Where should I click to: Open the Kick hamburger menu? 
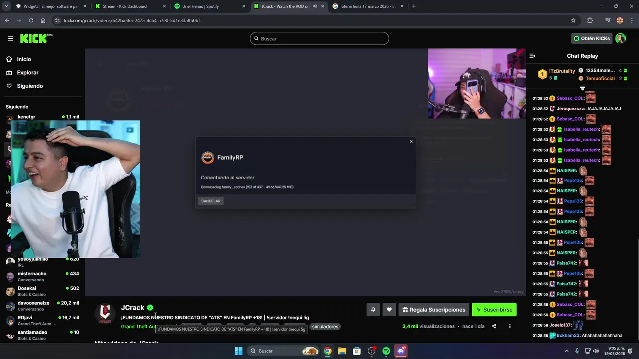[x=10, y=38]
